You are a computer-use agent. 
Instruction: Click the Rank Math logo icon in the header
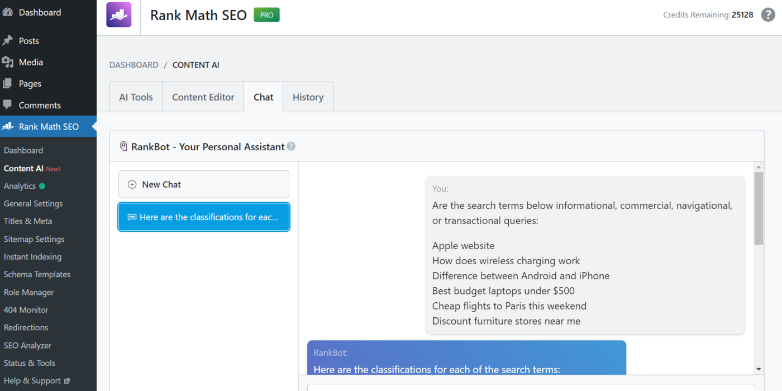tap(118, 15)
